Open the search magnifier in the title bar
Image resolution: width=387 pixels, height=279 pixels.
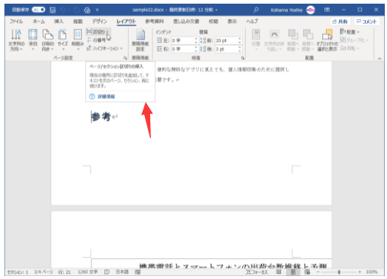click(256, 10)
